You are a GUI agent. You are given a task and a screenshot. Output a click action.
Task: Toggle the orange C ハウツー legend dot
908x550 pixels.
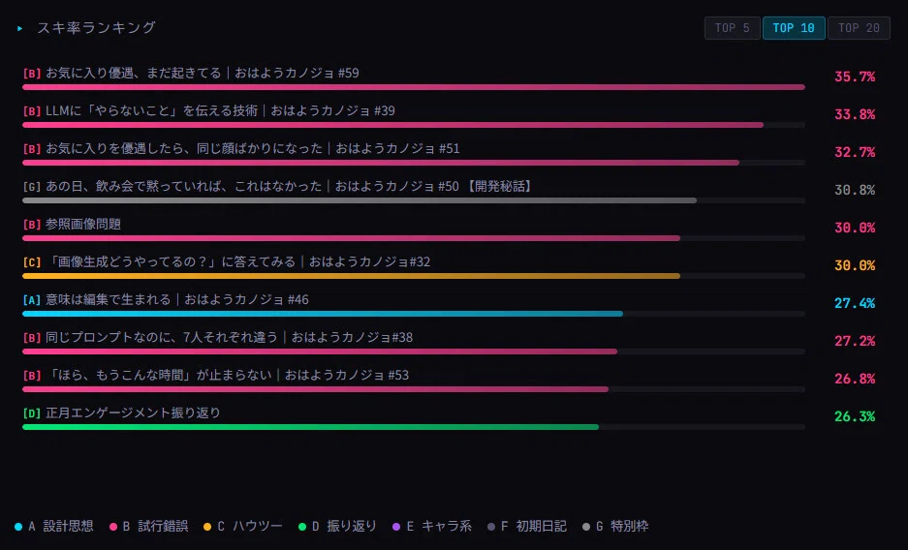[x=207, y=527]
